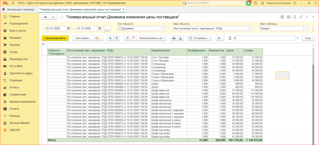Copy link to report chain icon
Viewport: 319px width, 145px height.
(301, 17)
